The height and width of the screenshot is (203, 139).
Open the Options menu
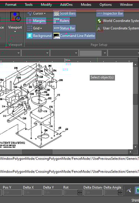coord(106,5)
